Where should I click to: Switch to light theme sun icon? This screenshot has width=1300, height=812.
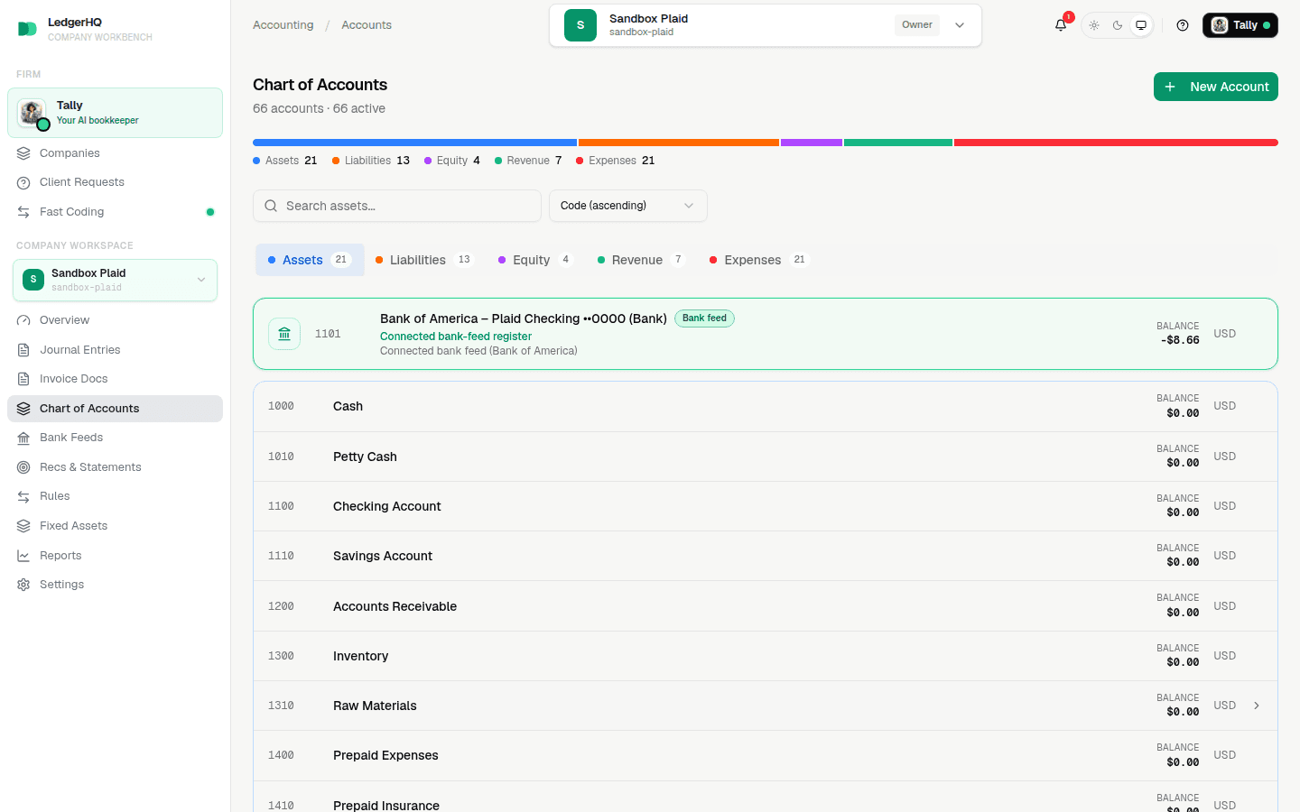(1094, 25)
